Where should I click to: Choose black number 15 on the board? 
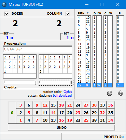coord(53,105)
